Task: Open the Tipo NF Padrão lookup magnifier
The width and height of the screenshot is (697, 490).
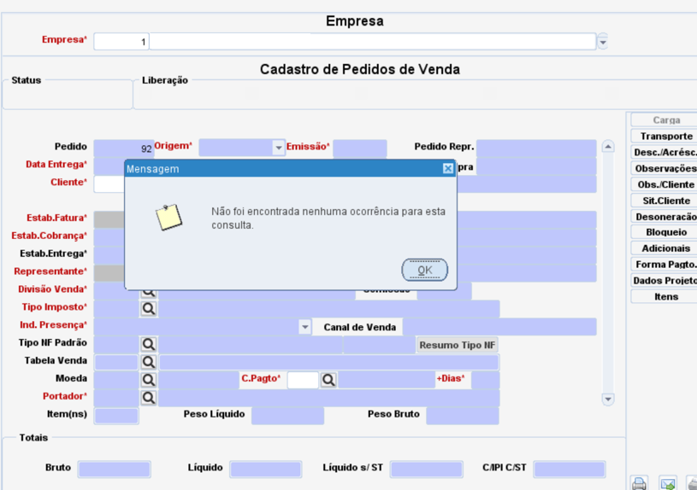Action: pos(149,344)
